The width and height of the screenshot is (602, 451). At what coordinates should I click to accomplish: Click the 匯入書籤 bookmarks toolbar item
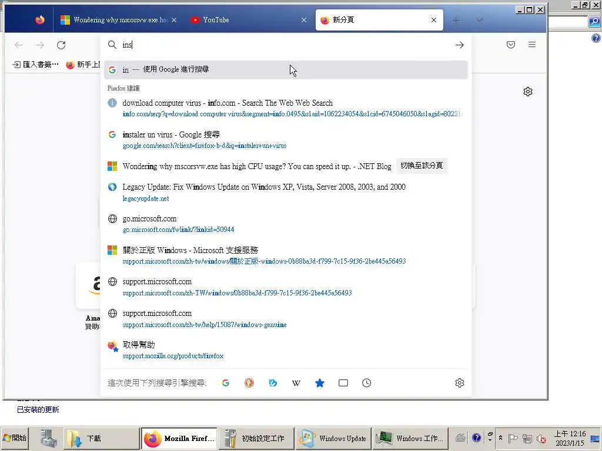[36, 65]
